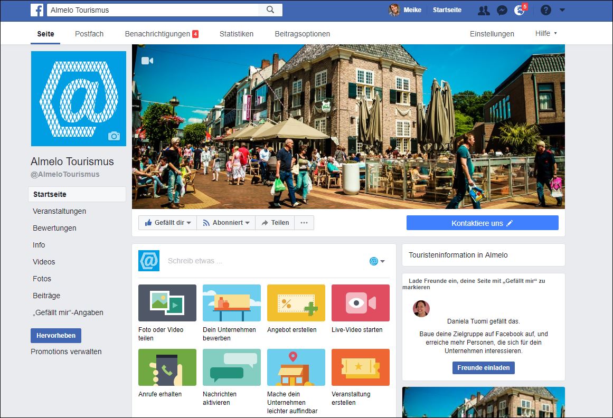613x418 pixels.
Task: Open Info in the sidebar
Action: (x=39, y=245)
